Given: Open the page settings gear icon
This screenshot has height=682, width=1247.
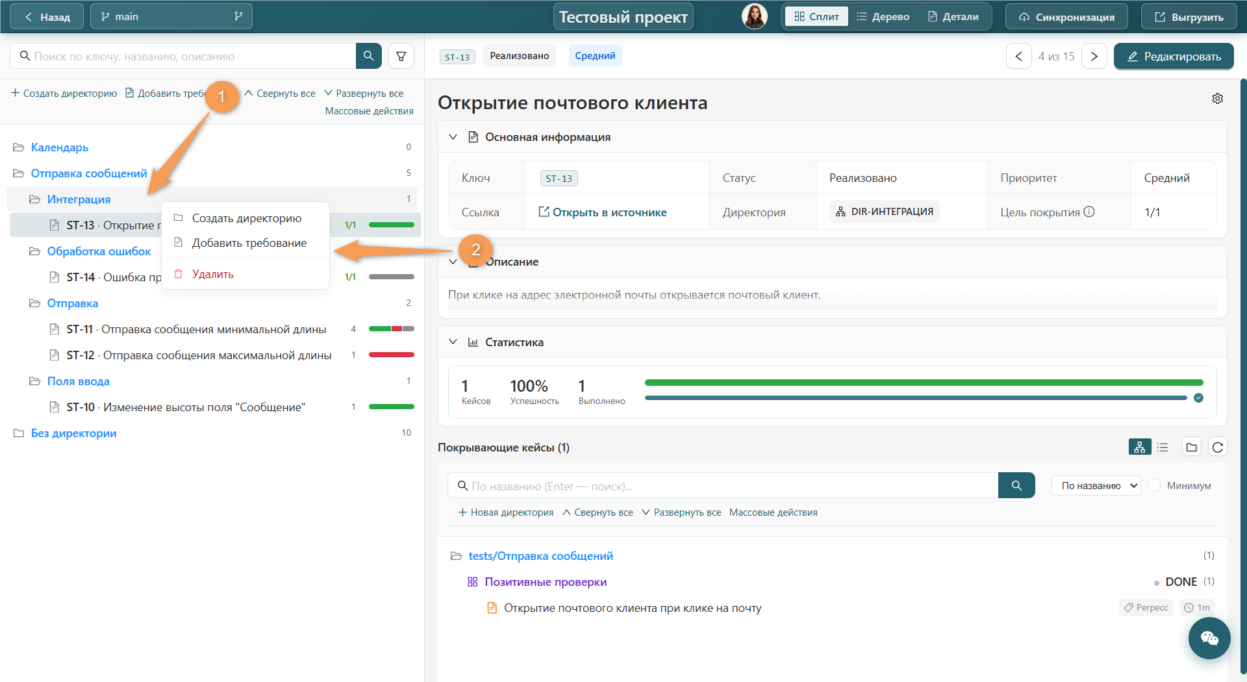Looking at the screenshot, I should pos(1217,98).
